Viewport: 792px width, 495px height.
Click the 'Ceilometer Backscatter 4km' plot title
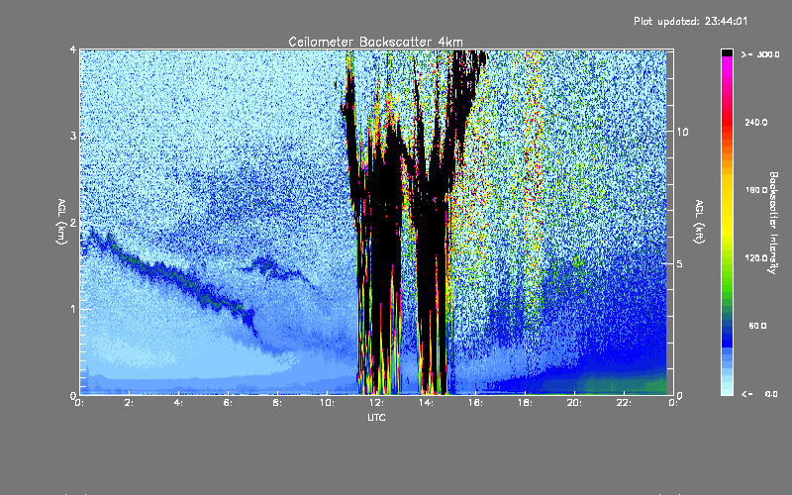point(375,42)
